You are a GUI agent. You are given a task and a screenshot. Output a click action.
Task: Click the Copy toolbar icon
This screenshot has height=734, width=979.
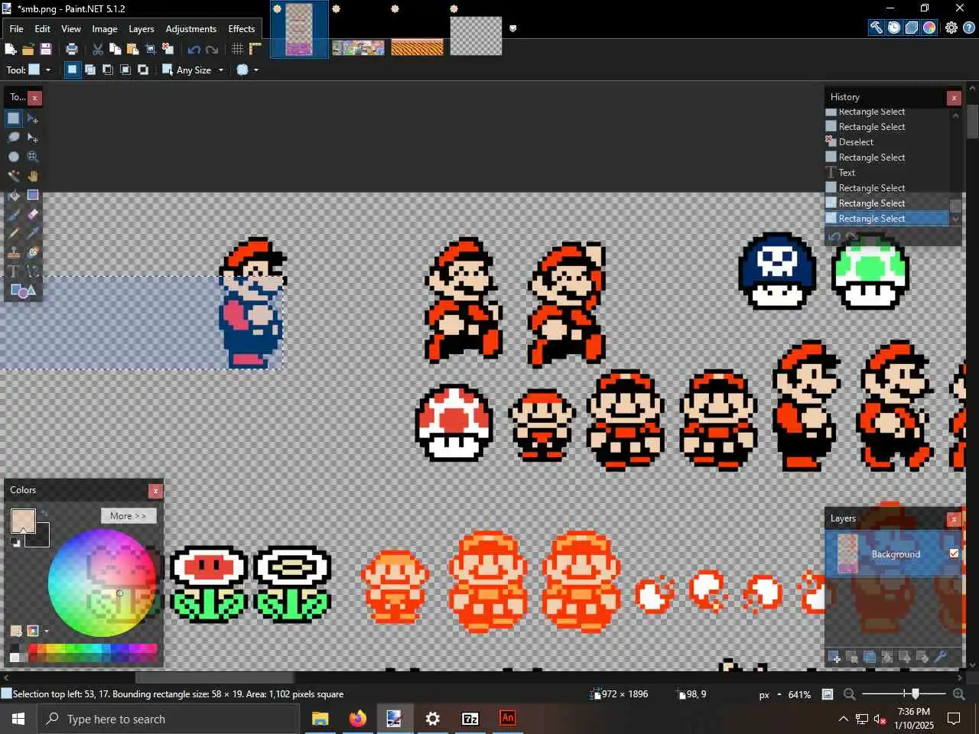pos(115,49)
